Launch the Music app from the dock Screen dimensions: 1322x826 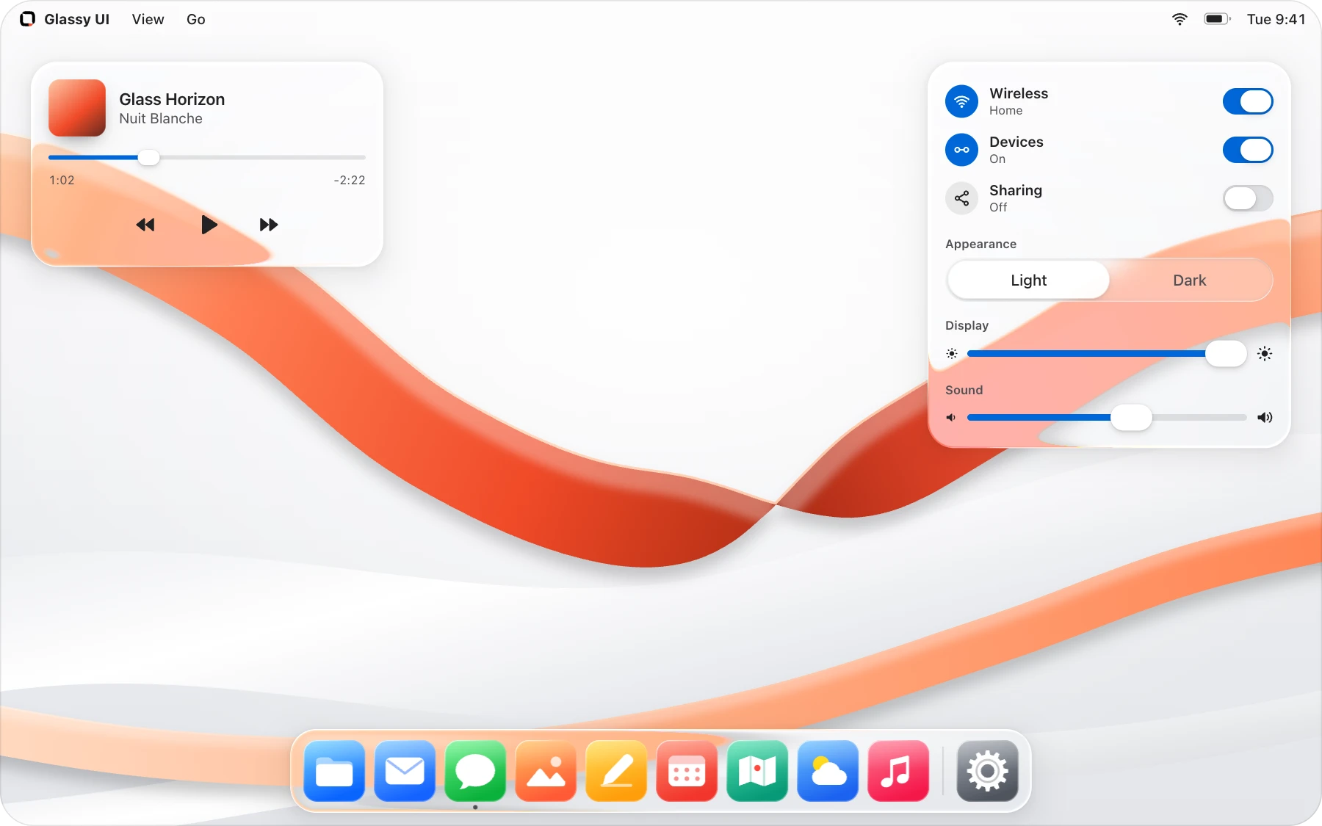tap(898, 771)
